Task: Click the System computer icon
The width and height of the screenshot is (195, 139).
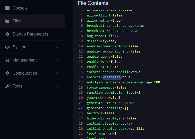Action: pyautogui.click(x=7, y=47)
